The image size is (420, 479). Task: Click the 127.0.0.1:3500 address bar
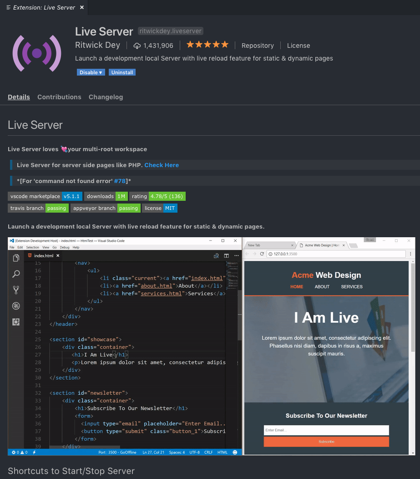336,254
